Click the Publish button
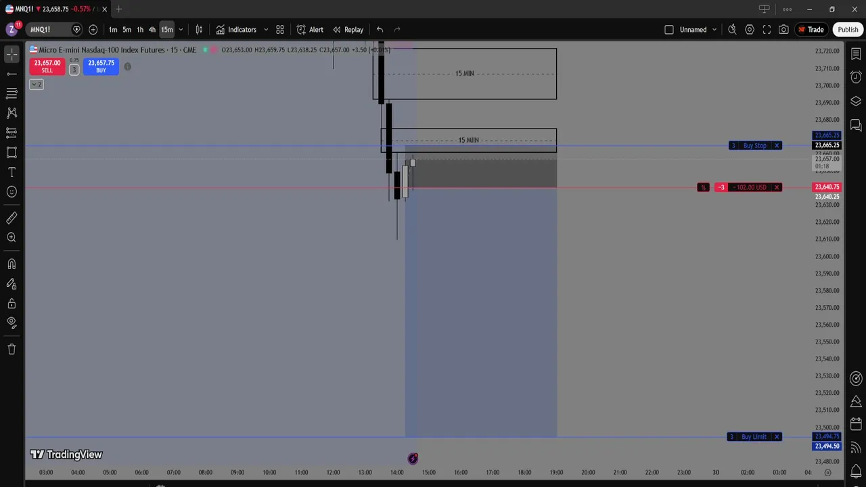866x487 pixels. tap(848, 30)
